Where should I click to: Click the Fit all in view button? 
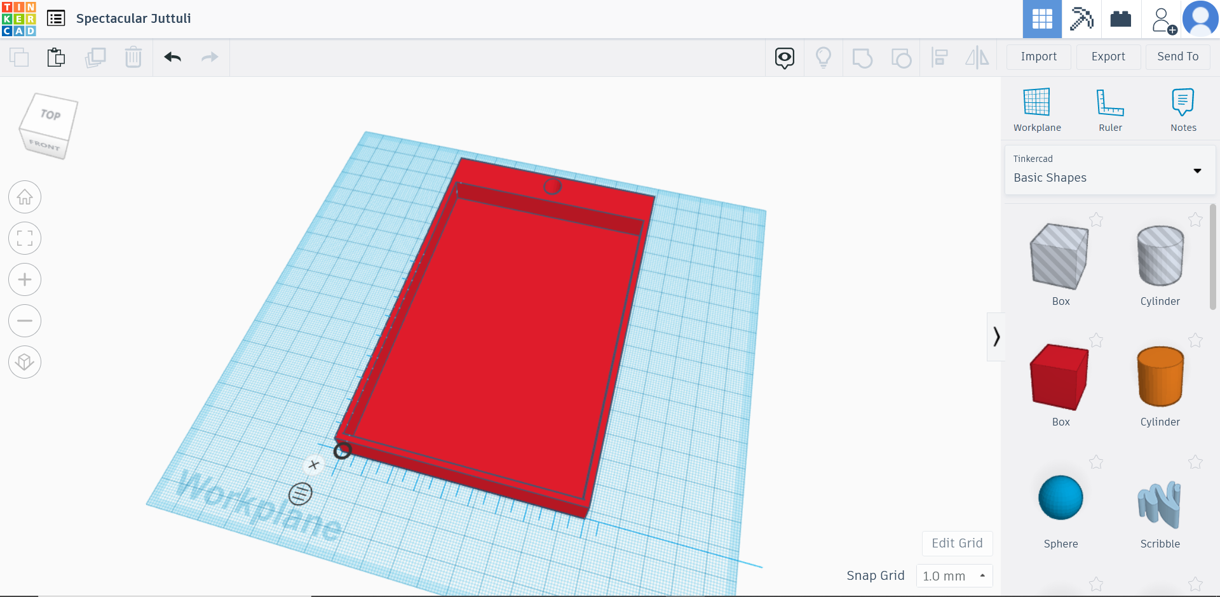tap(25, 239)
